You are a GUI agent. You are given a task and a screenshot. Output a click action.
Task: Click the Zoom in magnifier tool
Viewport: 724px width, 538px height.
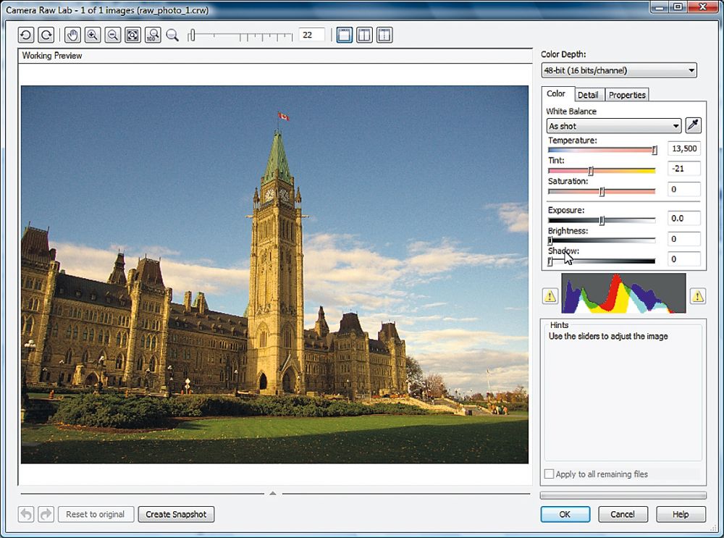coord(92,35)
